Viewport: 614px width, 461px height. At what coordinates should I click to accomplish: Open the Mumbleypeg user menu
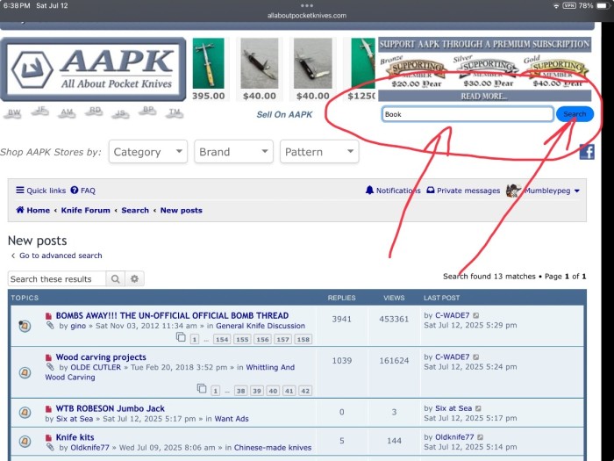[x=543, y=191]
